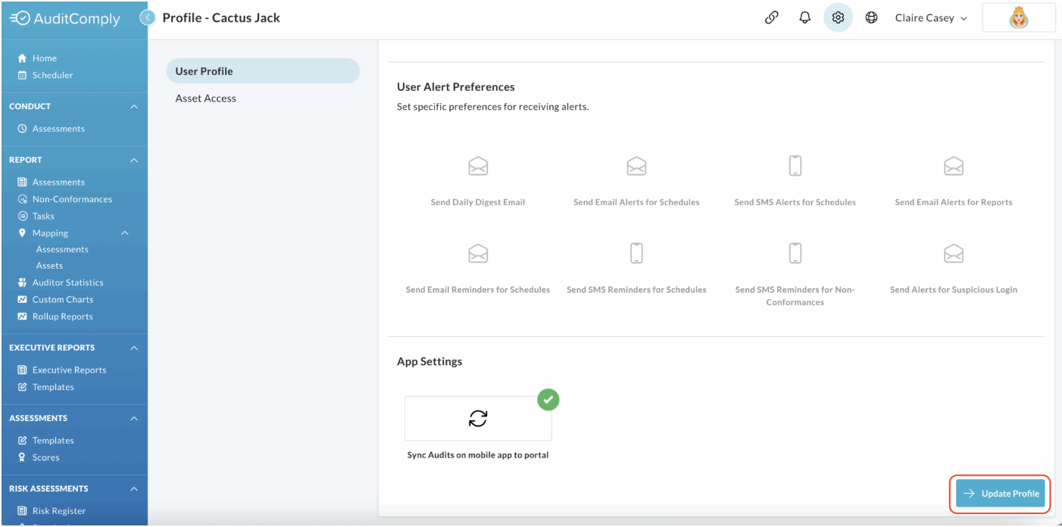Open Assessments directly under the Report heading
This screenshot has width=1062, height=527.
coord(58,182)
